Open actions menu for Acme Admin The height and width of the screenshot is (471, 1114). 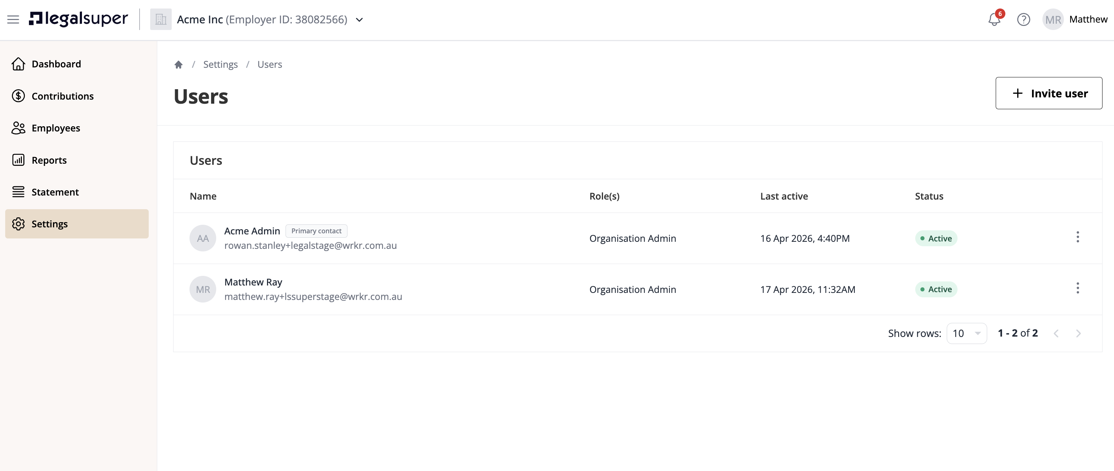[x=1077, y=237]
